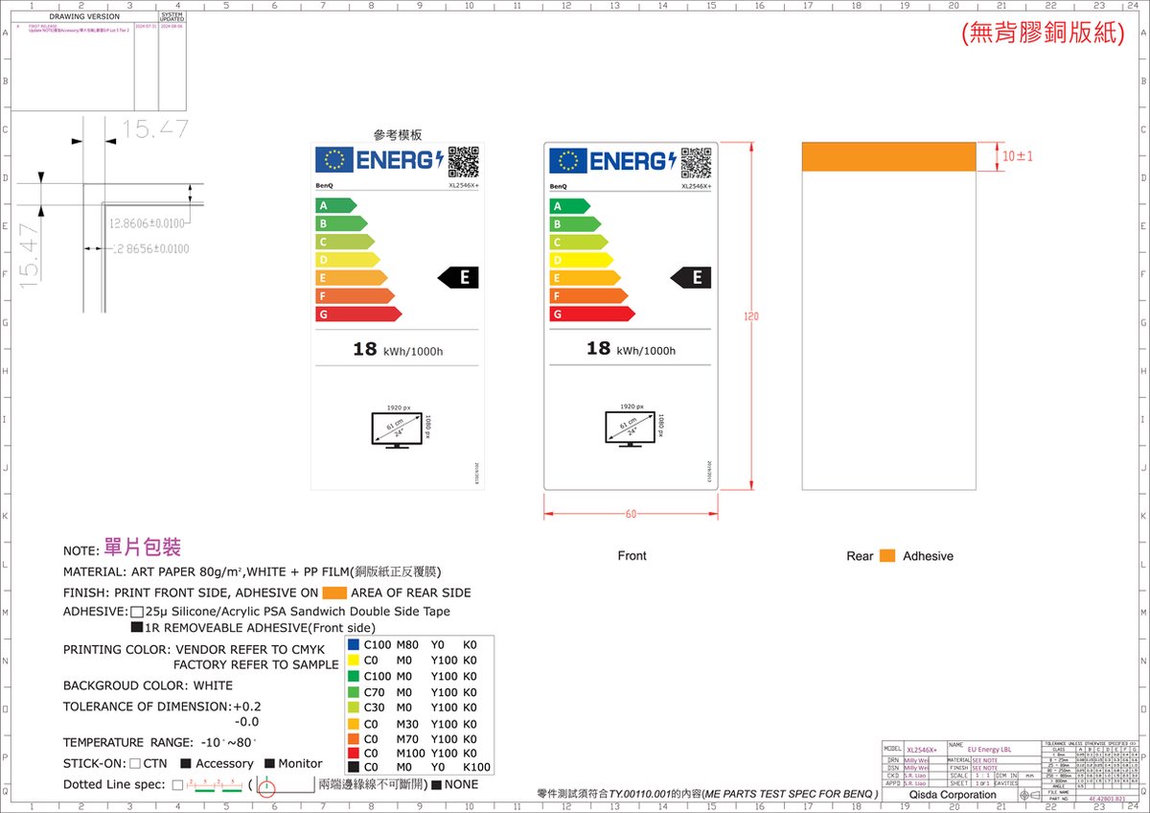
Task: Toggle the NONE dotted line checkbox
Action: (x=437, y=785)
